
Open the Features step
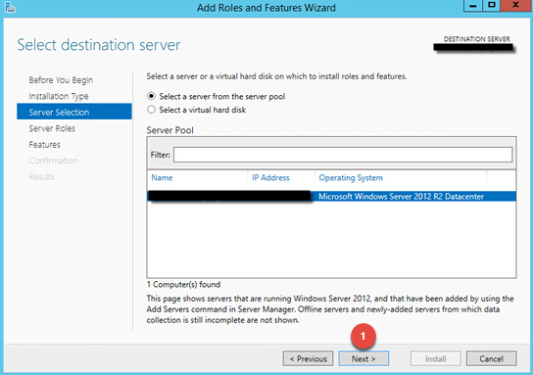(44, 145)
